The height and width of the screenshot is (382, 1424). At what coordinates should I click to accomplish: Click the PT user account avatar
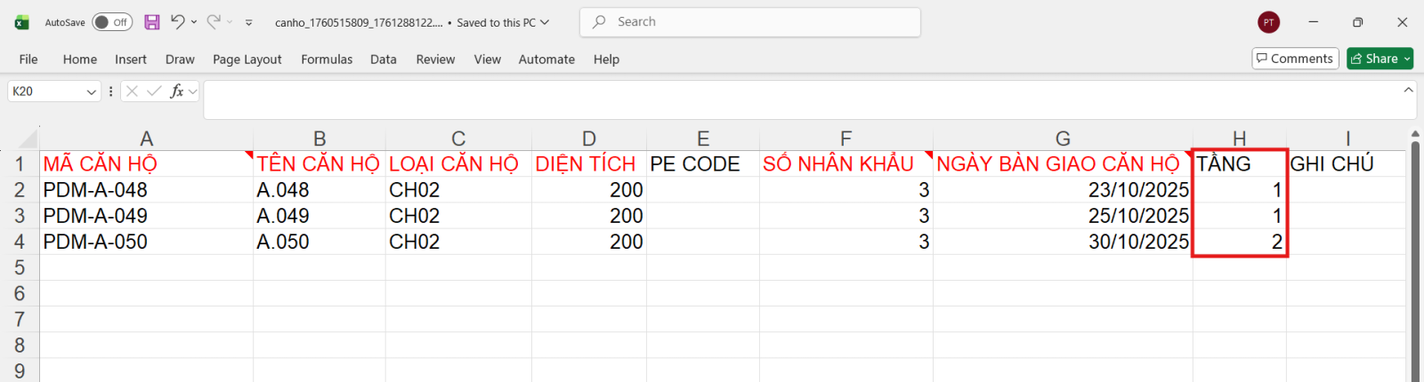click(x=1268, y=22)
